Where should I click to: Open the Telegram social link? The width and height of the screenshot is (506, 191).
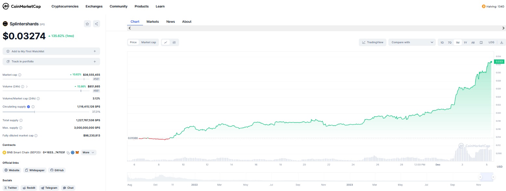click(49, 188)
